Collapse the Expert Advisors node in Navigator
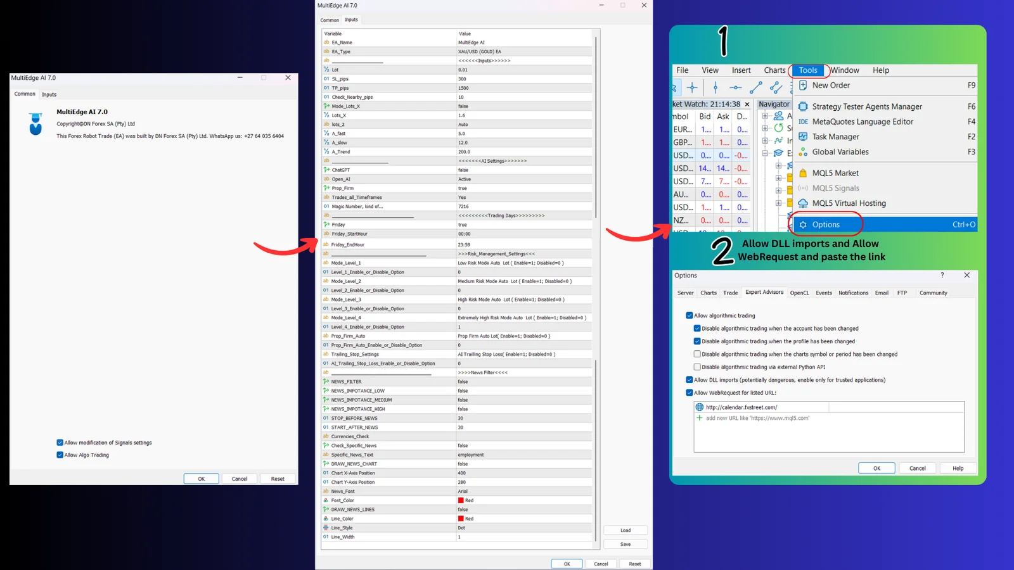This screenshot has width=1014, height=570. coord(765,153)
